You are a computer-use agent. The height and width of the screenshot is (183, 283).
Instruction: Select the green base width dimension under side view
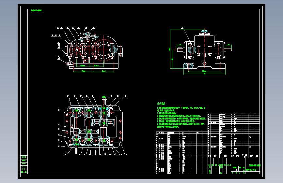[204, 74]
